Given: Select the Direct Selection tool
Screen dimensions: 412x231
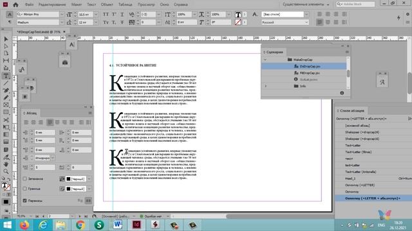Looking at the screenshot, I should [x=6, y=46].
